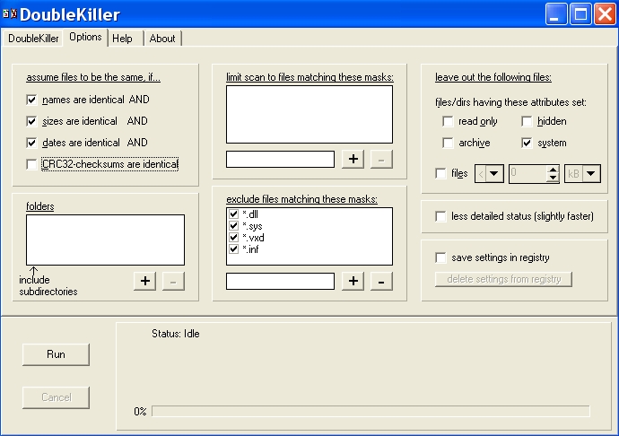Enable 'less detailed status (slightly faster)'
Image resolution: width=619 pixels, height=436 pixels.
point(440,216)
